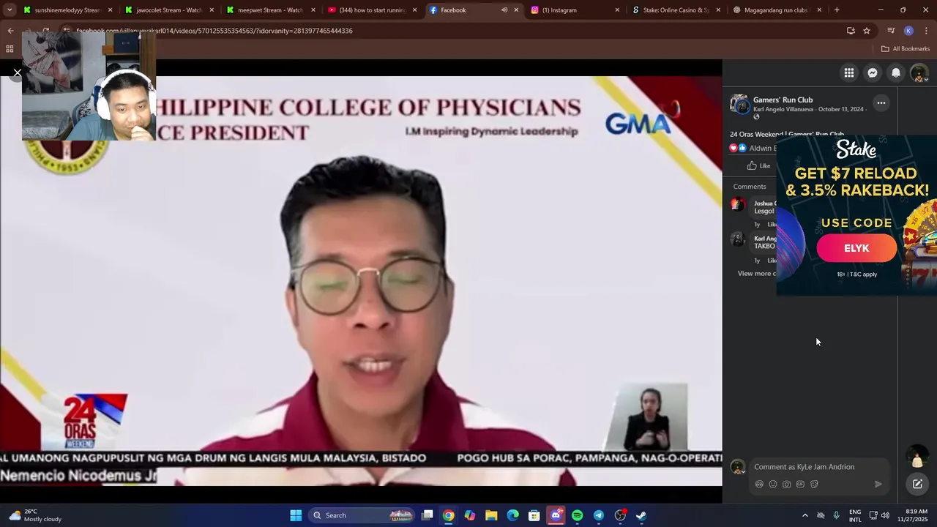The image size is (937, 527).
Task: Click the ELYK code button in Stake ad
Action: coord(856,248)
